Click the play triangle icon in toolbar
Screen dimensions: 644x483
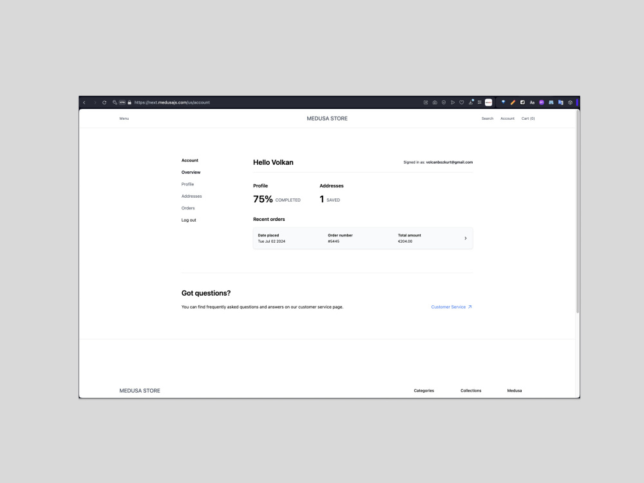tap(453, 102)
